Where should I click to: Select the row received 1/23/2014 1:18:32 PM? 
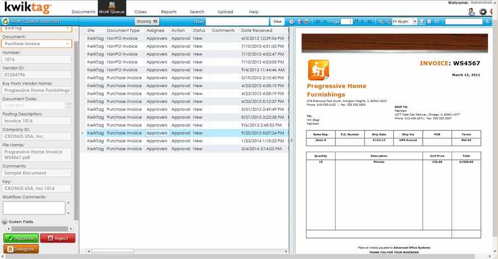[x=187, y=141]
